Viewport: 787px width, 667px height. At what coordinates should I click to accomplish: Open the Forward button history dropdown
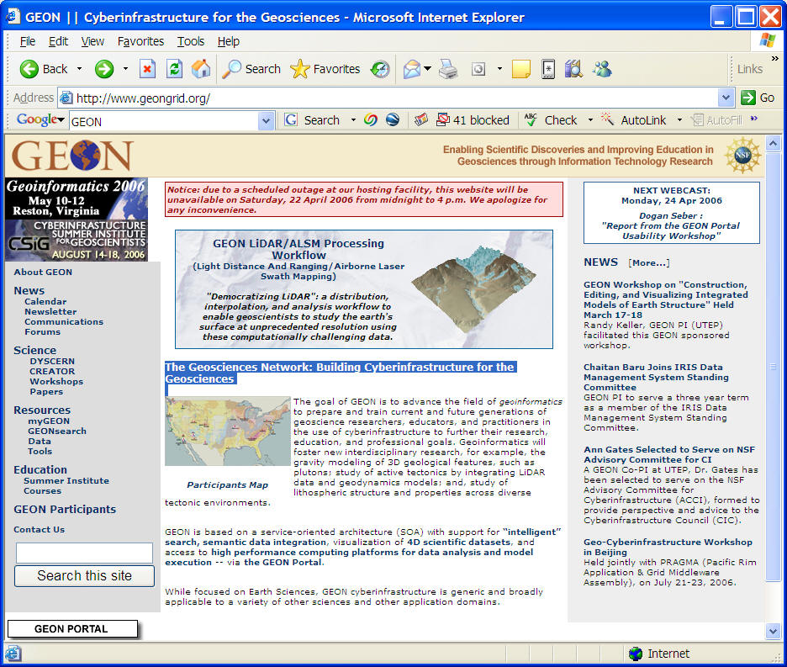click(125, 69)
